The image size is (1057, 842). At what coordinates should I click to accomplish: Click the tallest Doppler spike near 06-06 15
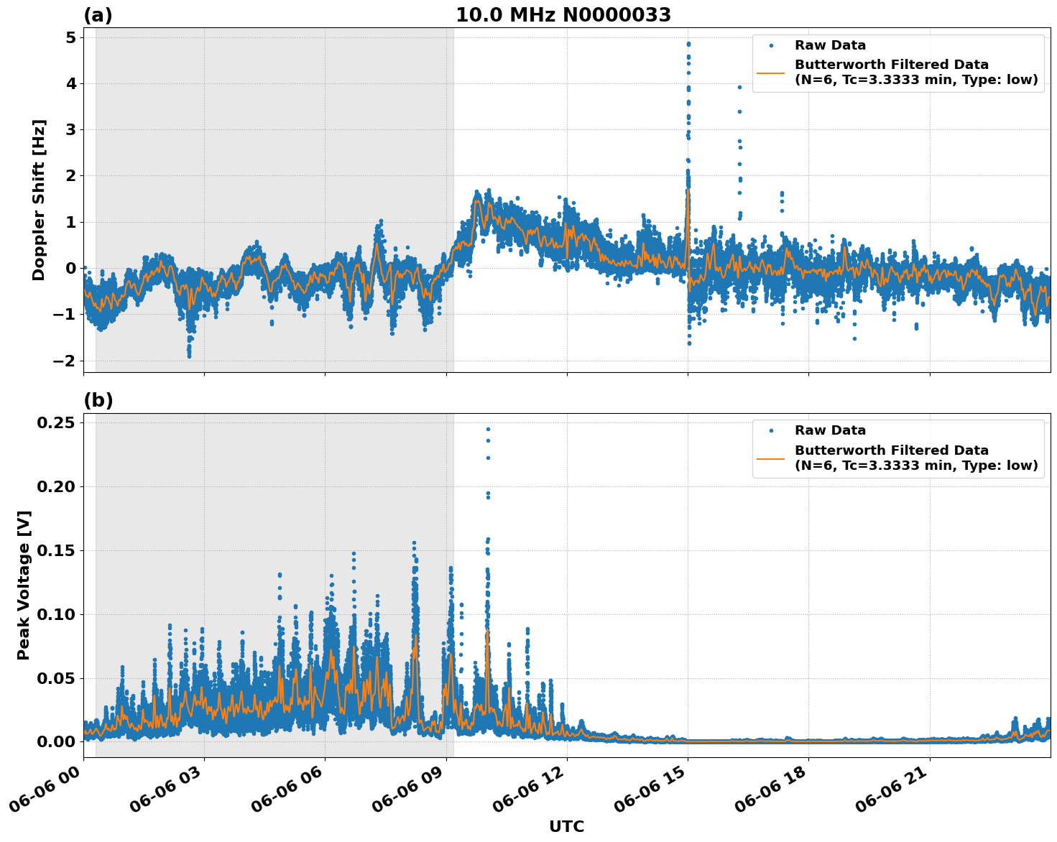(x=688, y=43)
